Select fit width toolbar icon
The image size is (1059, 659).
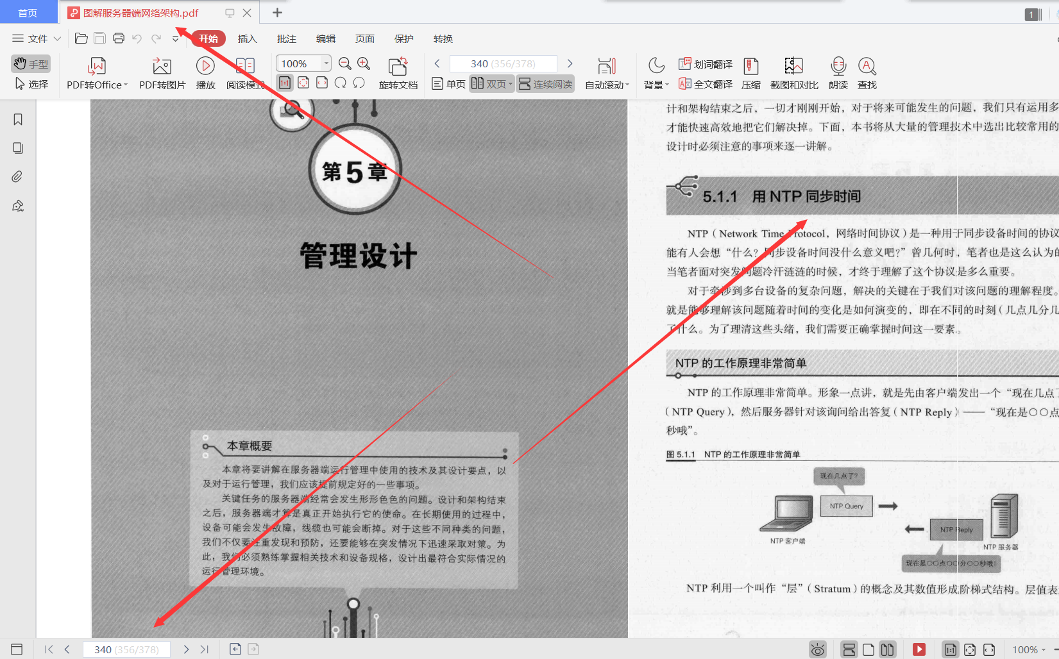(322, 83)
